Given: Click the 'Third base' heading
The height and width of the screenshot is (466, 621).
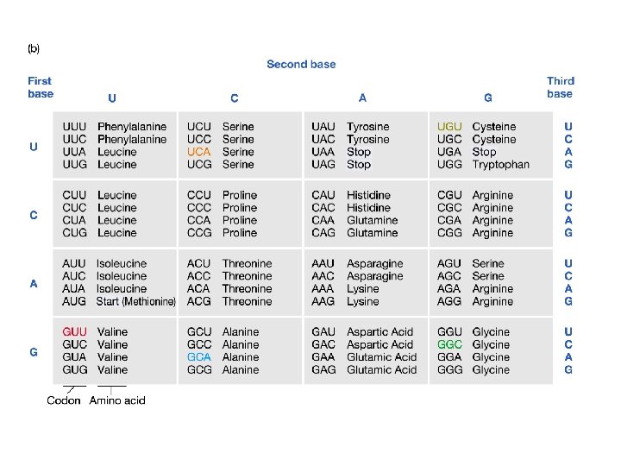Looking at the screenshot, I should pos(560,87).
